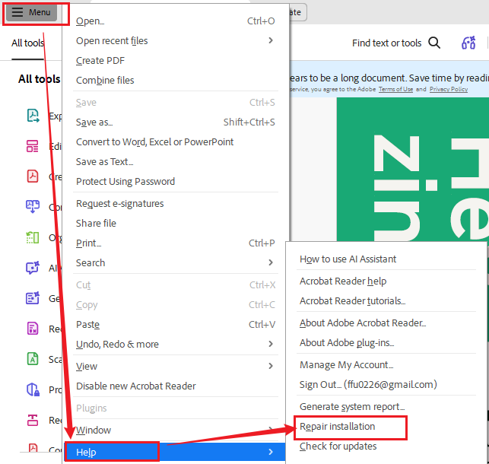
Task: Click the Protect PDF shield icon
Action: (33, 389)
